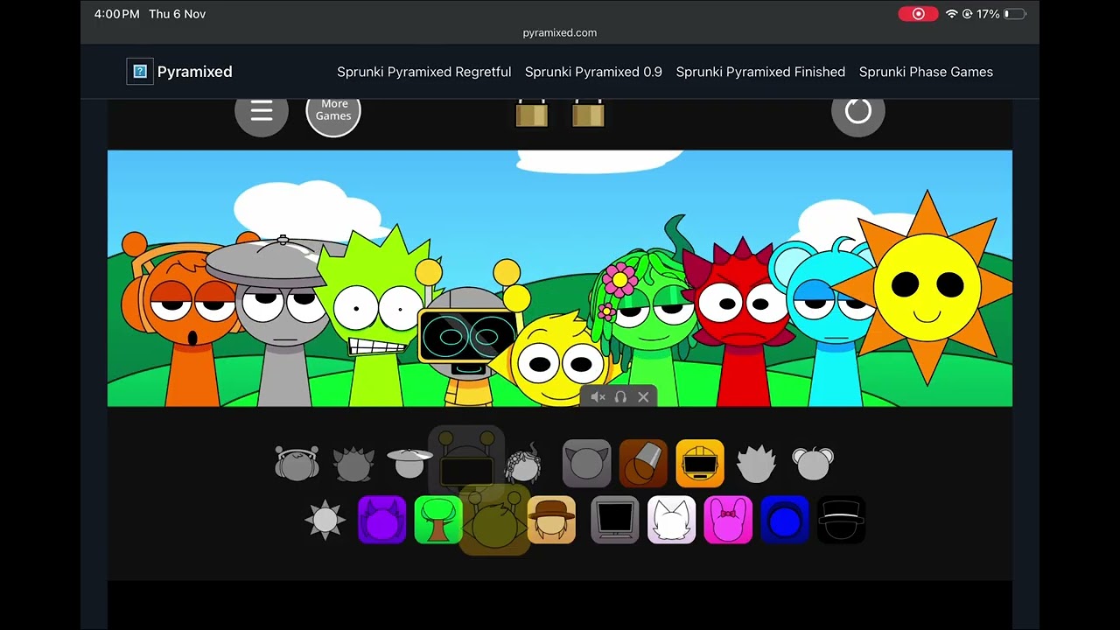Select the brown bucket-head sound icon

coord(643,464)
